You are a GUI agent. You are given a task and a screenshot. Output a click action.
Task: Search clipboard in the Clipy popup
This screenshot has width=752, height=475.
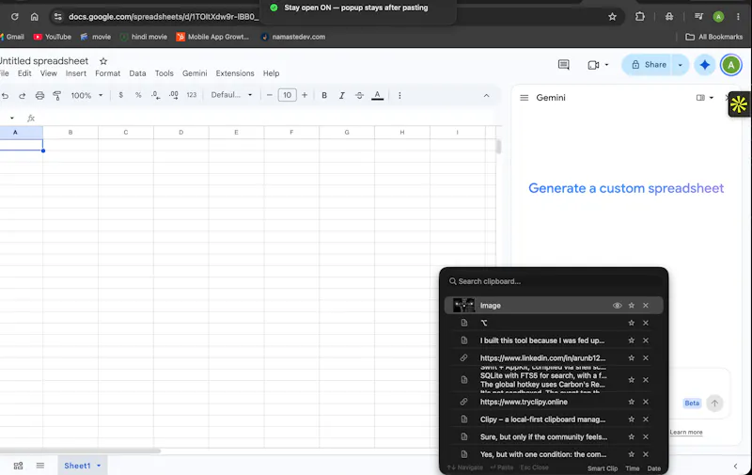[x=554, y=281]
